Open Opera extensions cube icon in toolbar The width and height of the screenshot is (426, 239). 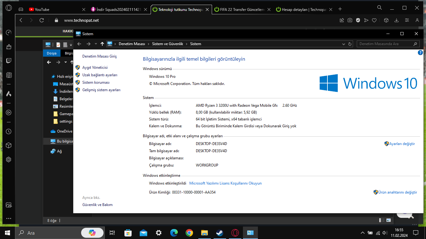pos(386,20)
